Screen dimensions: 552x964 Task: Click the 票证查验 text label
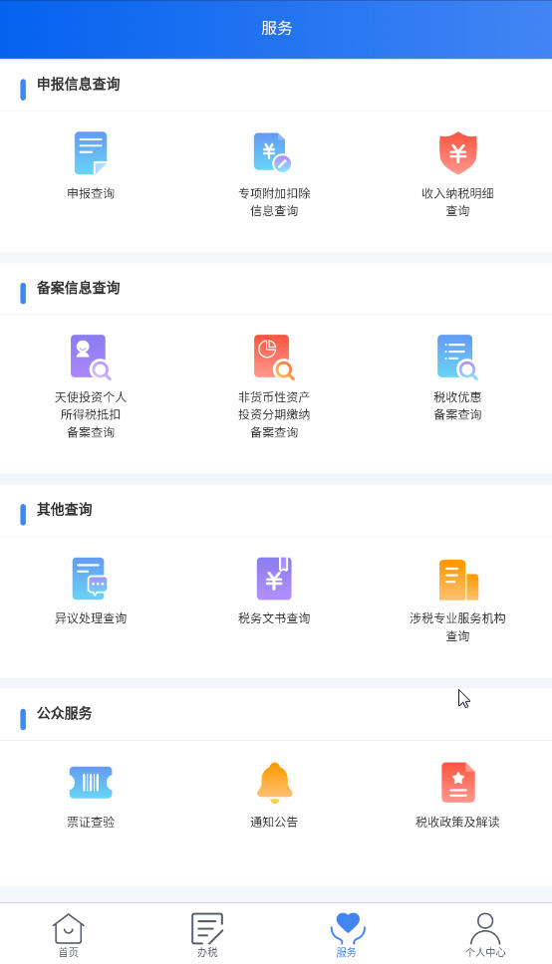pyautogui.click(x=91, y=822)
